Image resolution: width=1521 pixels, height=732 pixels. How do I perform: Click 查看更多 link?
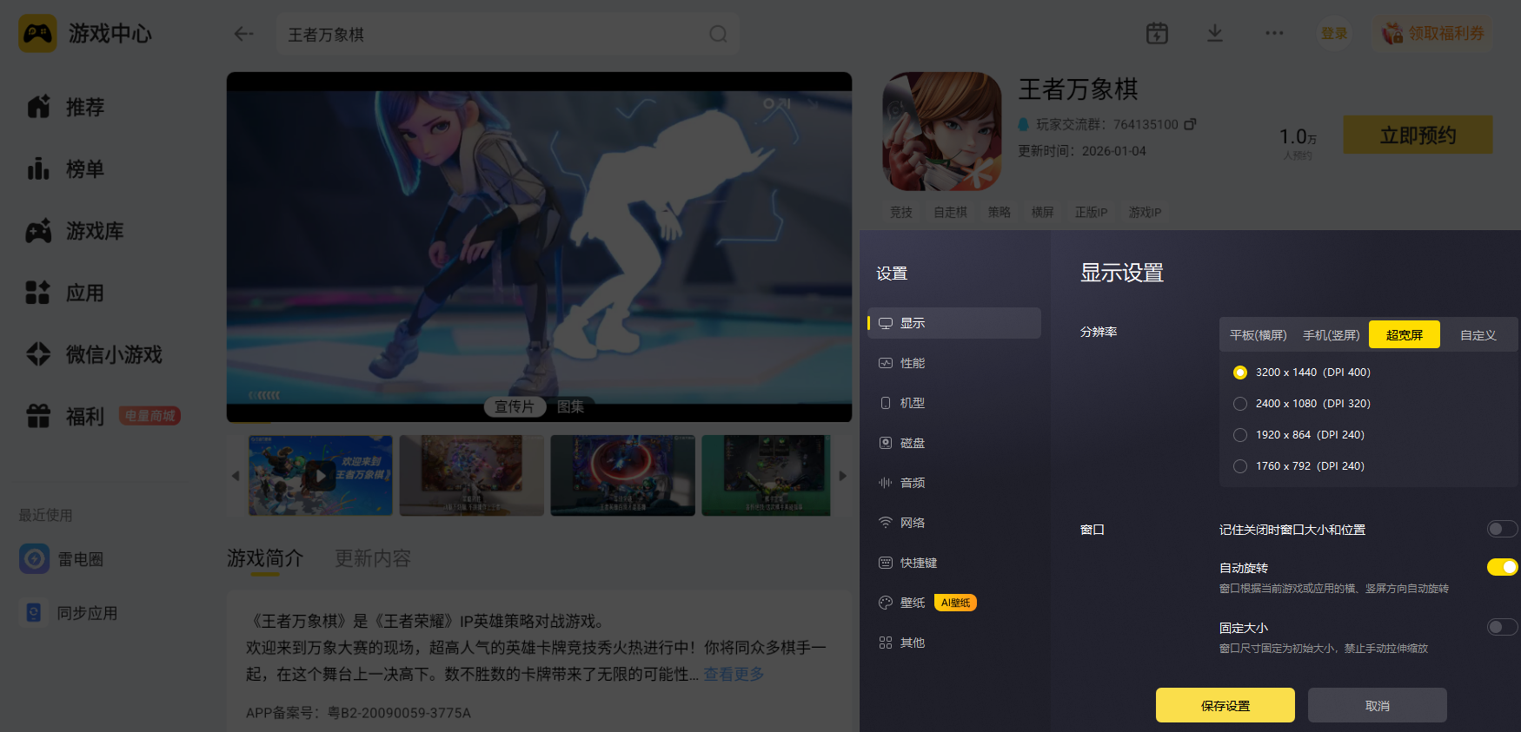pos(734,674)
